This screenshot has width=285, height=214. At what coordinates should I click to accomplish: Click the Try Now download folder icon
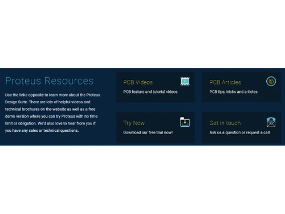[x=185, y=122]
